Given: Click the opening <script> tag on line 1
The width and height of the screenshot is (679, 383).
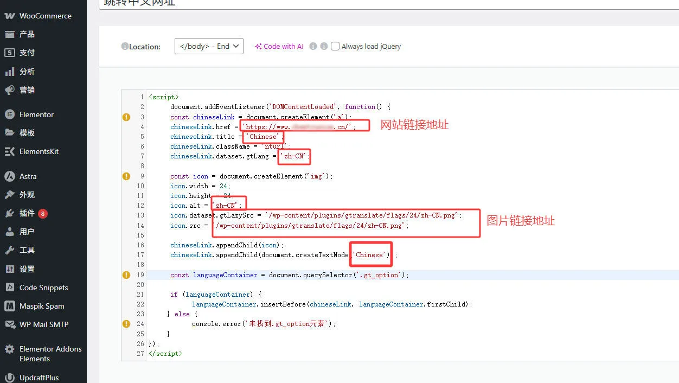Looking at the screenshot, I should coord(163,97).
